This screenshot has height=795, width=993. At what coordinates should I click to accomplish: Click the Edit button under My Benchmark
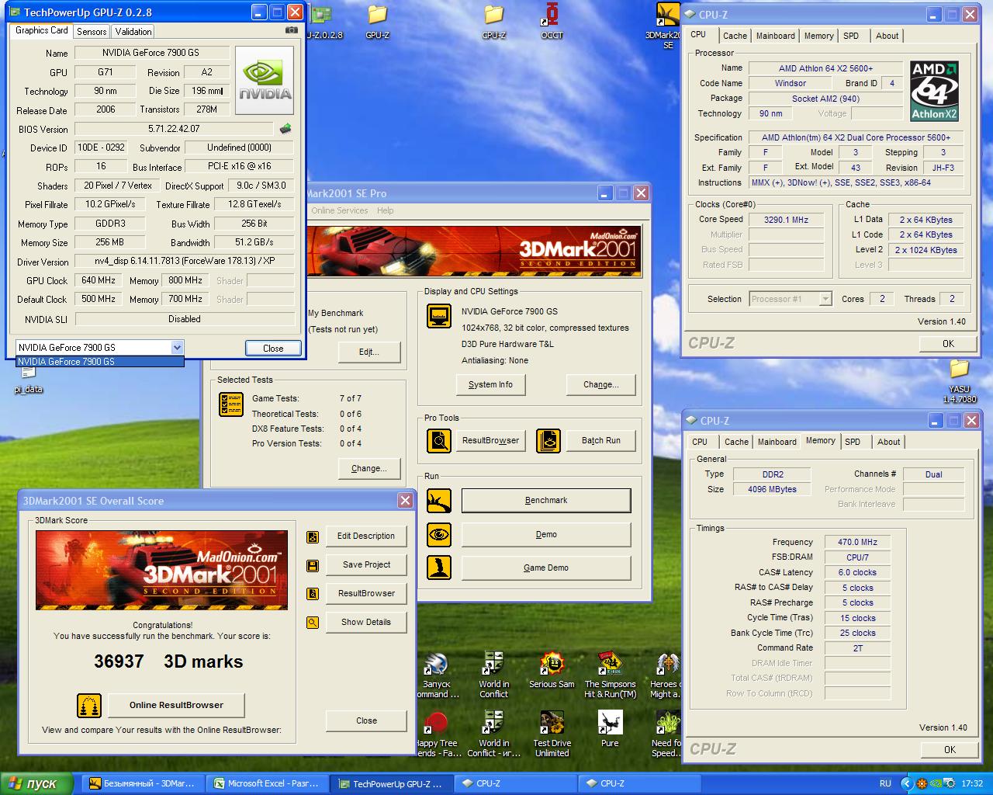pyautogui.click(x=369, y=352)
